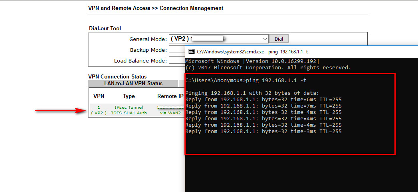Click the 3DES-SHA1 Auth encryption text
The image size is (418, 192).
pos(129,113)
